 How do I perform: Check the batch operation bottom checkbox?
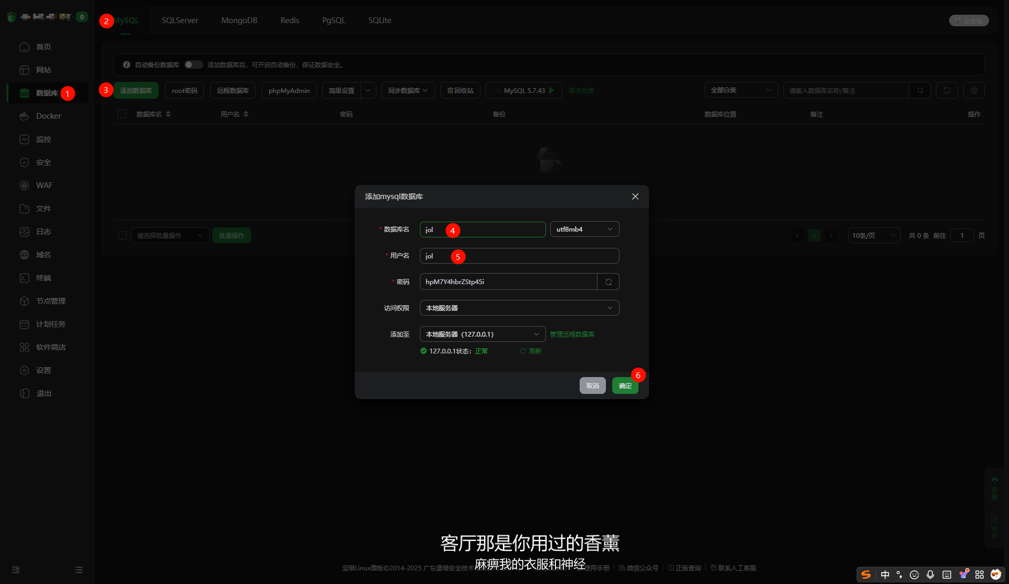(x=122, y=235)
